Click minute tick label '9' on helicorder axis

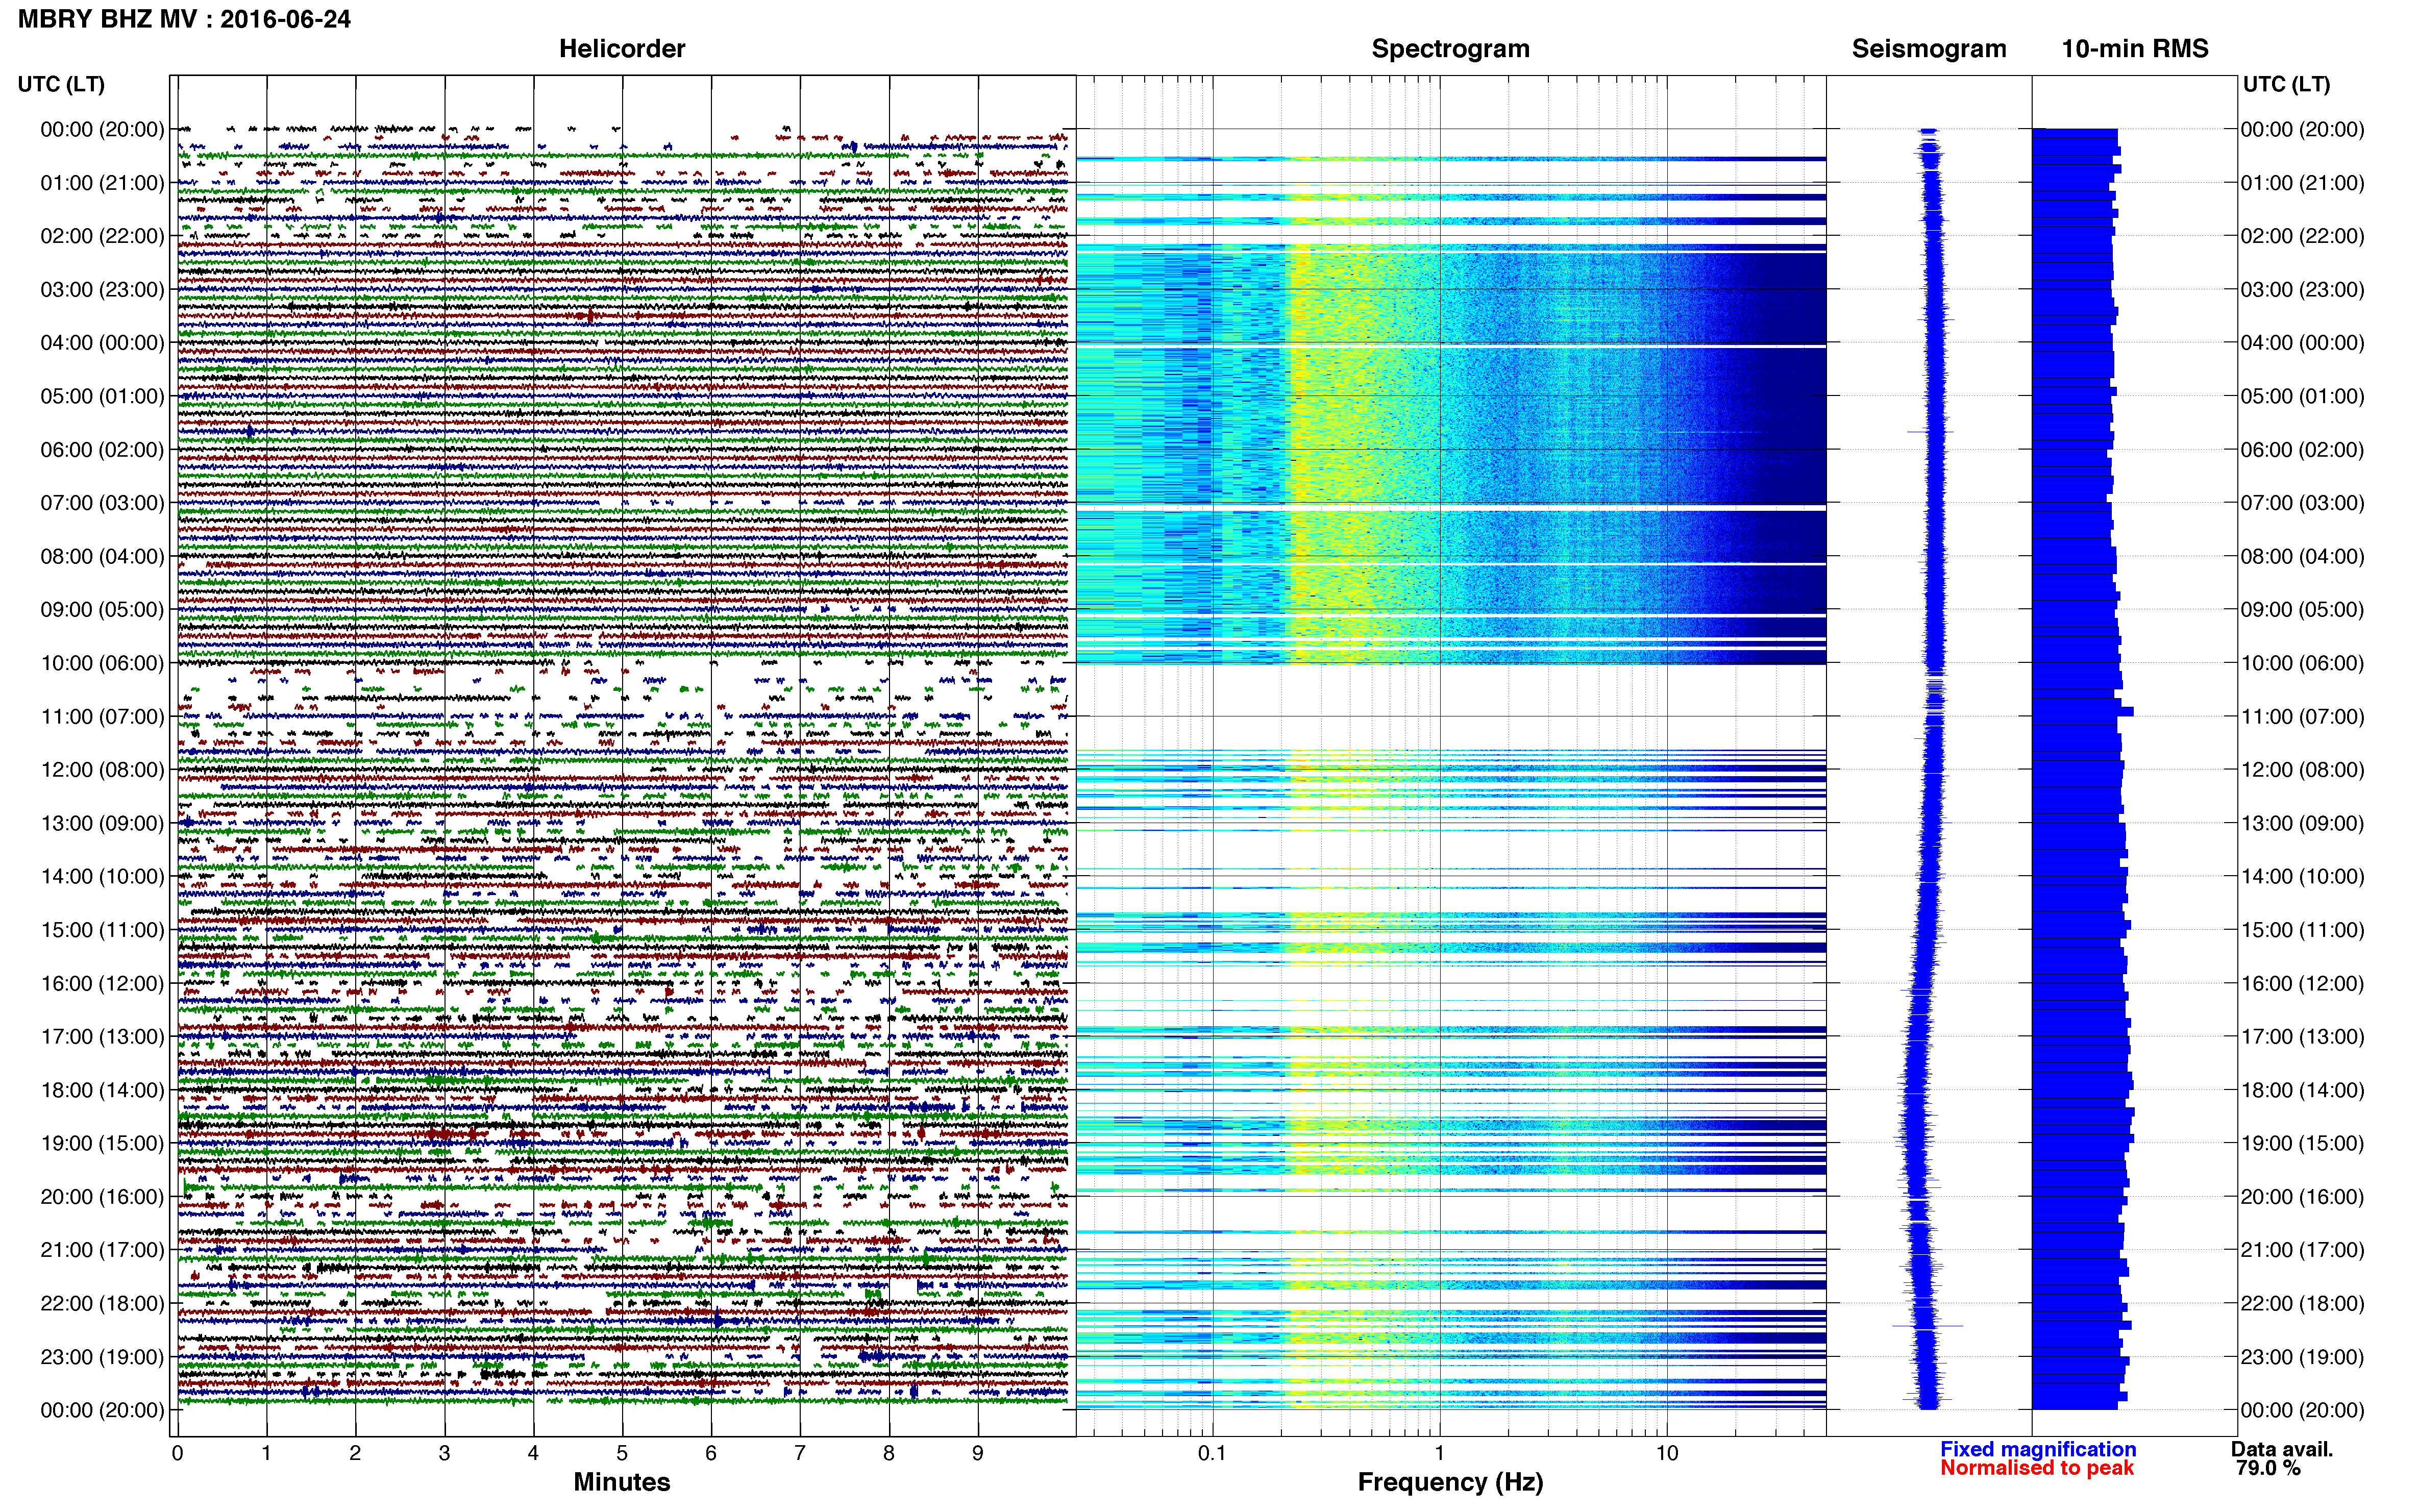tap(978, 1454)
